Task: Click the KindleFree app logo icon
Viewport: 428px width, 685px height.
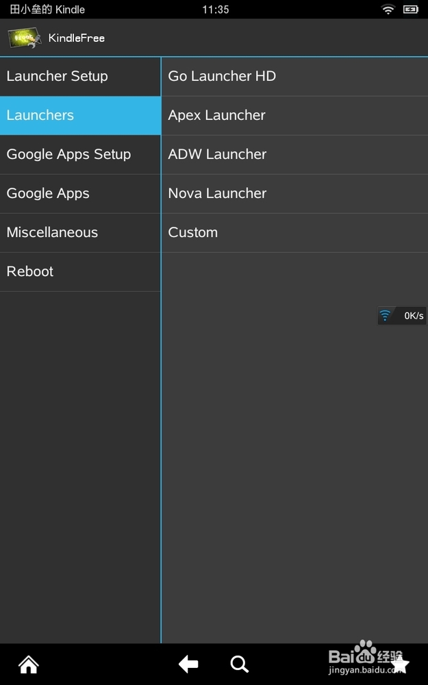Action: pos(25,38)
